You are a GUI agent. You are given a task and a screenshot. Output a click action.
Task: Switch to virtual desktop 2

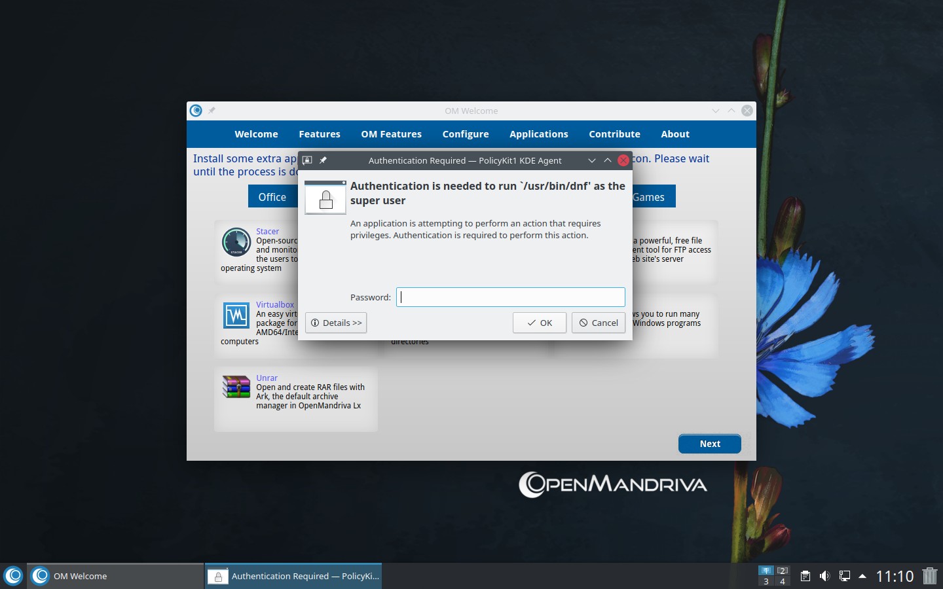783,571
